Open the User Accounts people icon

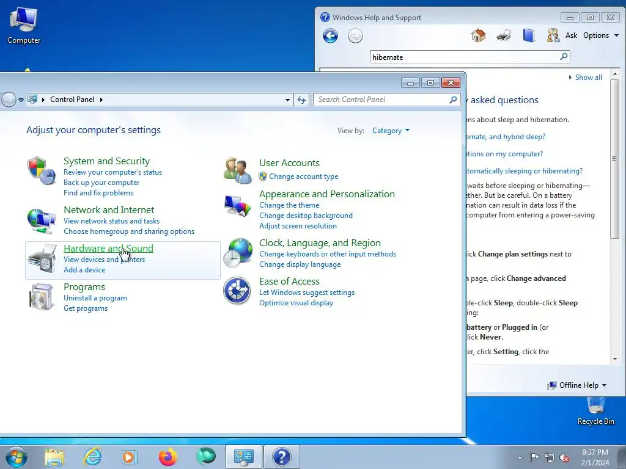(238, 171)
